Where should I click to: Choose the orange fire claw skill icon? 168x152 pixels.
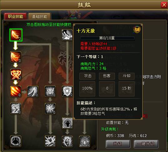16,91
